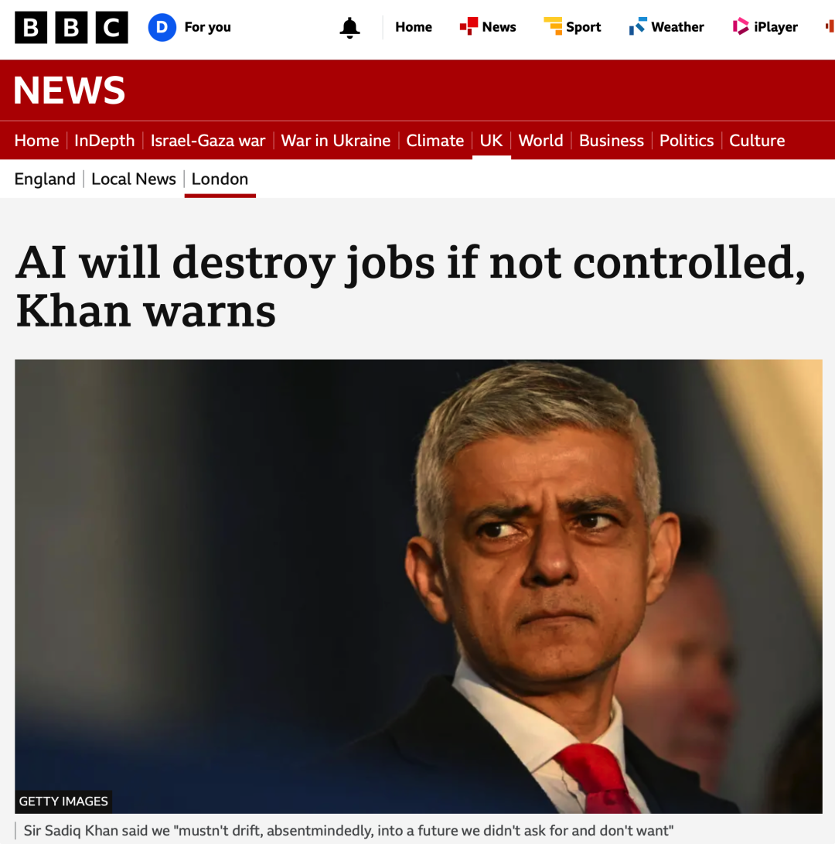Screen dimensions: 835x844
Task: Open the Business section
Action: 612,141
